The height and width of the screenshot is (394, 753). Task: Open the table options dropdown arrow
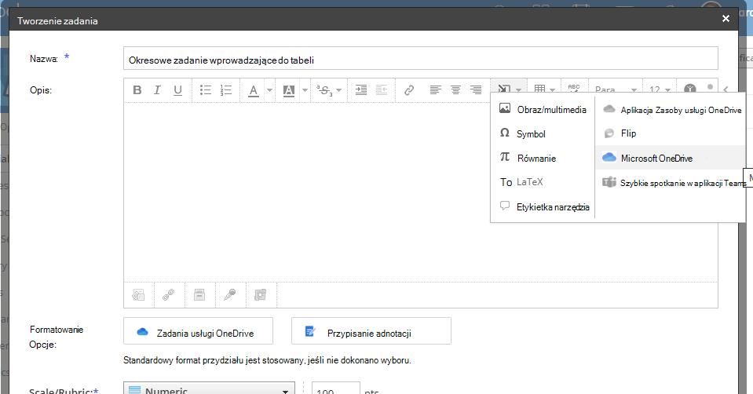coord(552,89)
